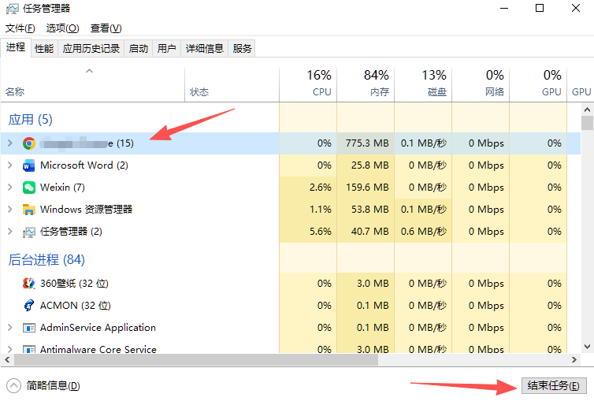Expand the Weixin process group
The height and width of the screenshot is (405, 594).
[10, 188]
